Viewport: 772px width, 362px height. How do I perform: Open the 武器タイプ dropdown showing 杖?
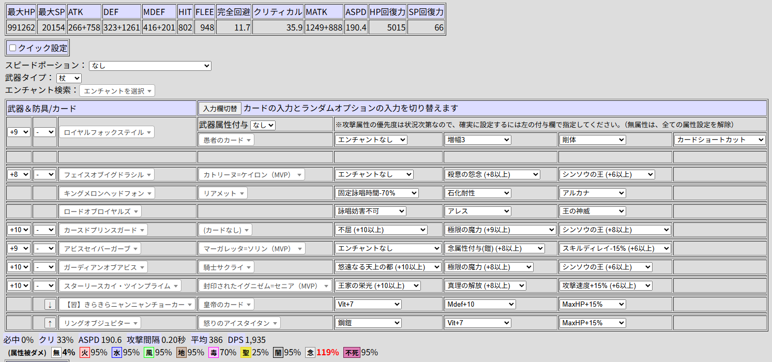pyautogui.click(x=69, y=78)
